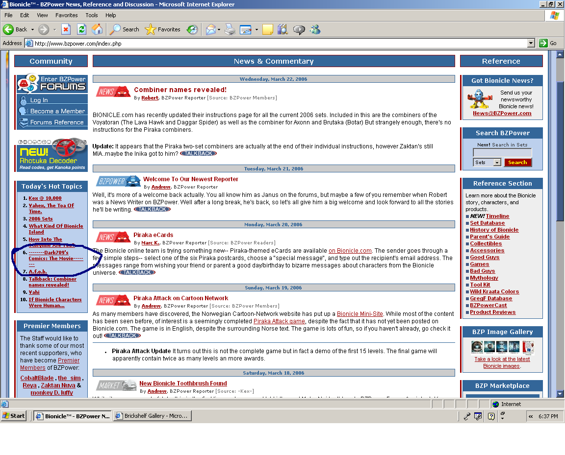Click the BZPower search text field
The height and width of the screenshot is (455, 565).
point(502,153)
